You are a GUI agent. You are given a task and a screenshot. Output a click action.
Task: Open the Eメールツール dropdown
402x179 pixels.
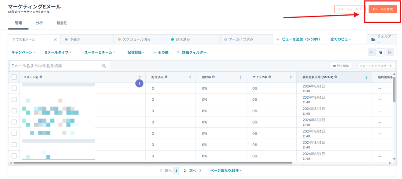[350, 9]
